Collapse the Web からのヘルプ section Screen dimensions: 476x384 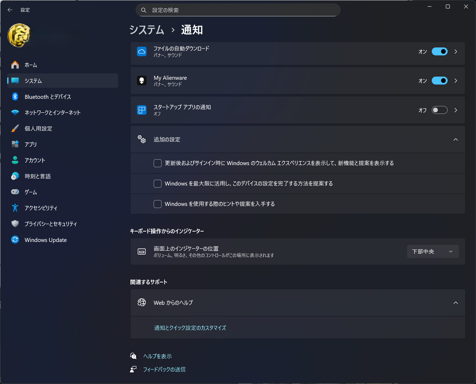pyautogui.click(x=456, y=303)
